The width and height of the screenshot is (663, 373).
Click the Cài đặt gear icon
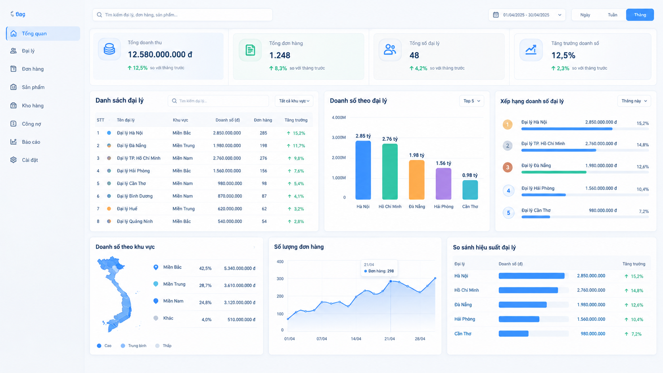tap(13, 160)
